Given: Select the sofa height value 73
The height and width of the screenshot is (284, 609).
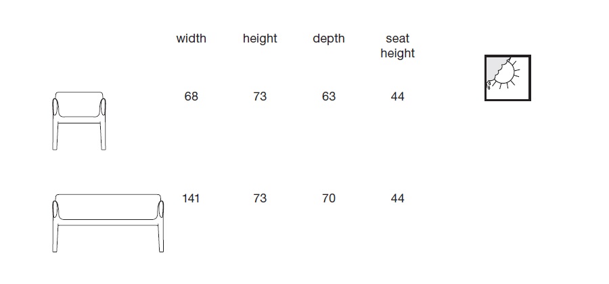Looking at the screenshot, I should (260, 198).
